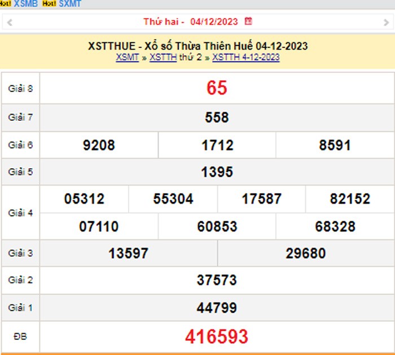Screen dimensions: 395x355
Task: Open the calendar date picker icon
Action: pos(248,21)
